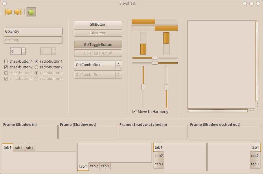Click the disabled GtkToggleButton
This screenshot has height=174, width=263.
[98, 53]
